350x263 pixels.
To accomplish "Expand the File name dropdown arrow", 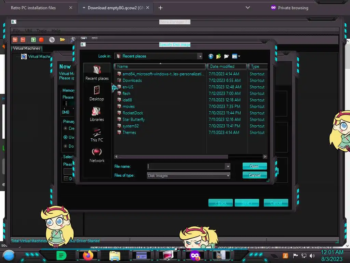I will pyautogui.click(x=228, y=166).
